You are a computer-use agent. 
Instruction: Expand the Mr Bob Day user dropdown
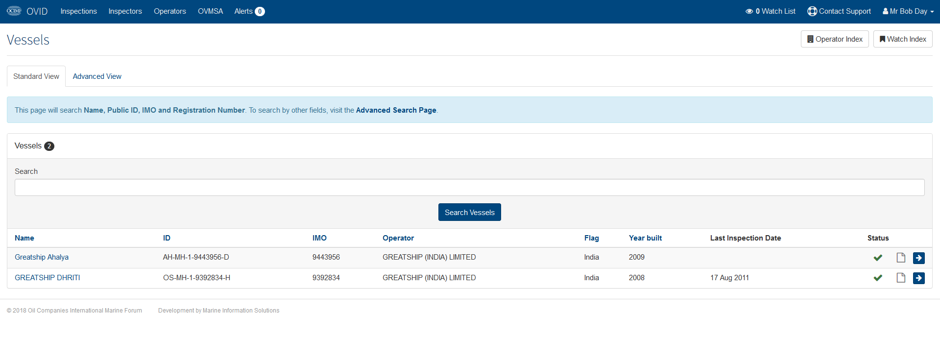pos(908,11)
